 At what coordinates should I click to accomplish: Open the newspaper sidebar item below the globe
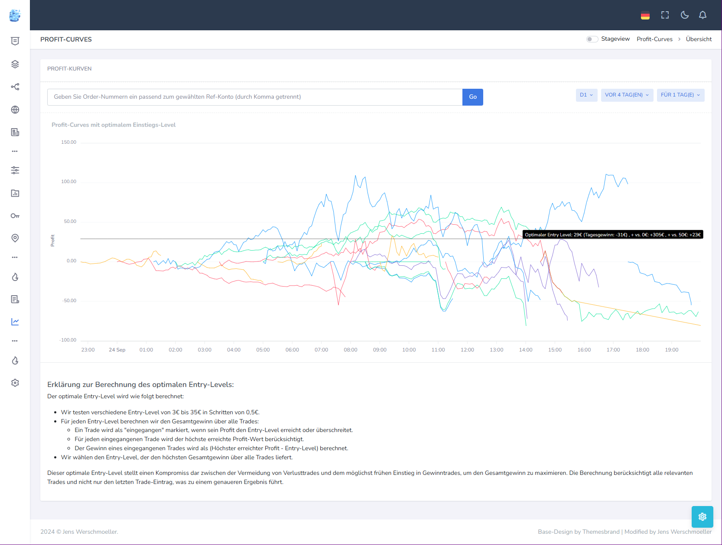[15, 132]
